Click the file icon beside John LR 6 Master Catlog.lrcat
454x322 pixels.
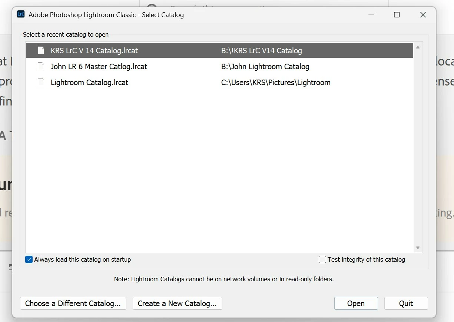(41, 67)
